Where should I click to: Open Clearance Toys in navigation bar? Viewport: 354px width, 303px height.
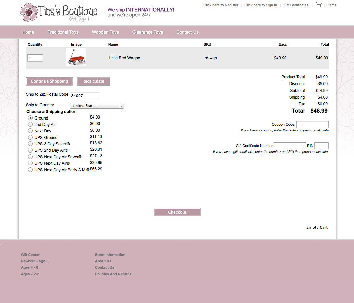[x=148, y=32]
